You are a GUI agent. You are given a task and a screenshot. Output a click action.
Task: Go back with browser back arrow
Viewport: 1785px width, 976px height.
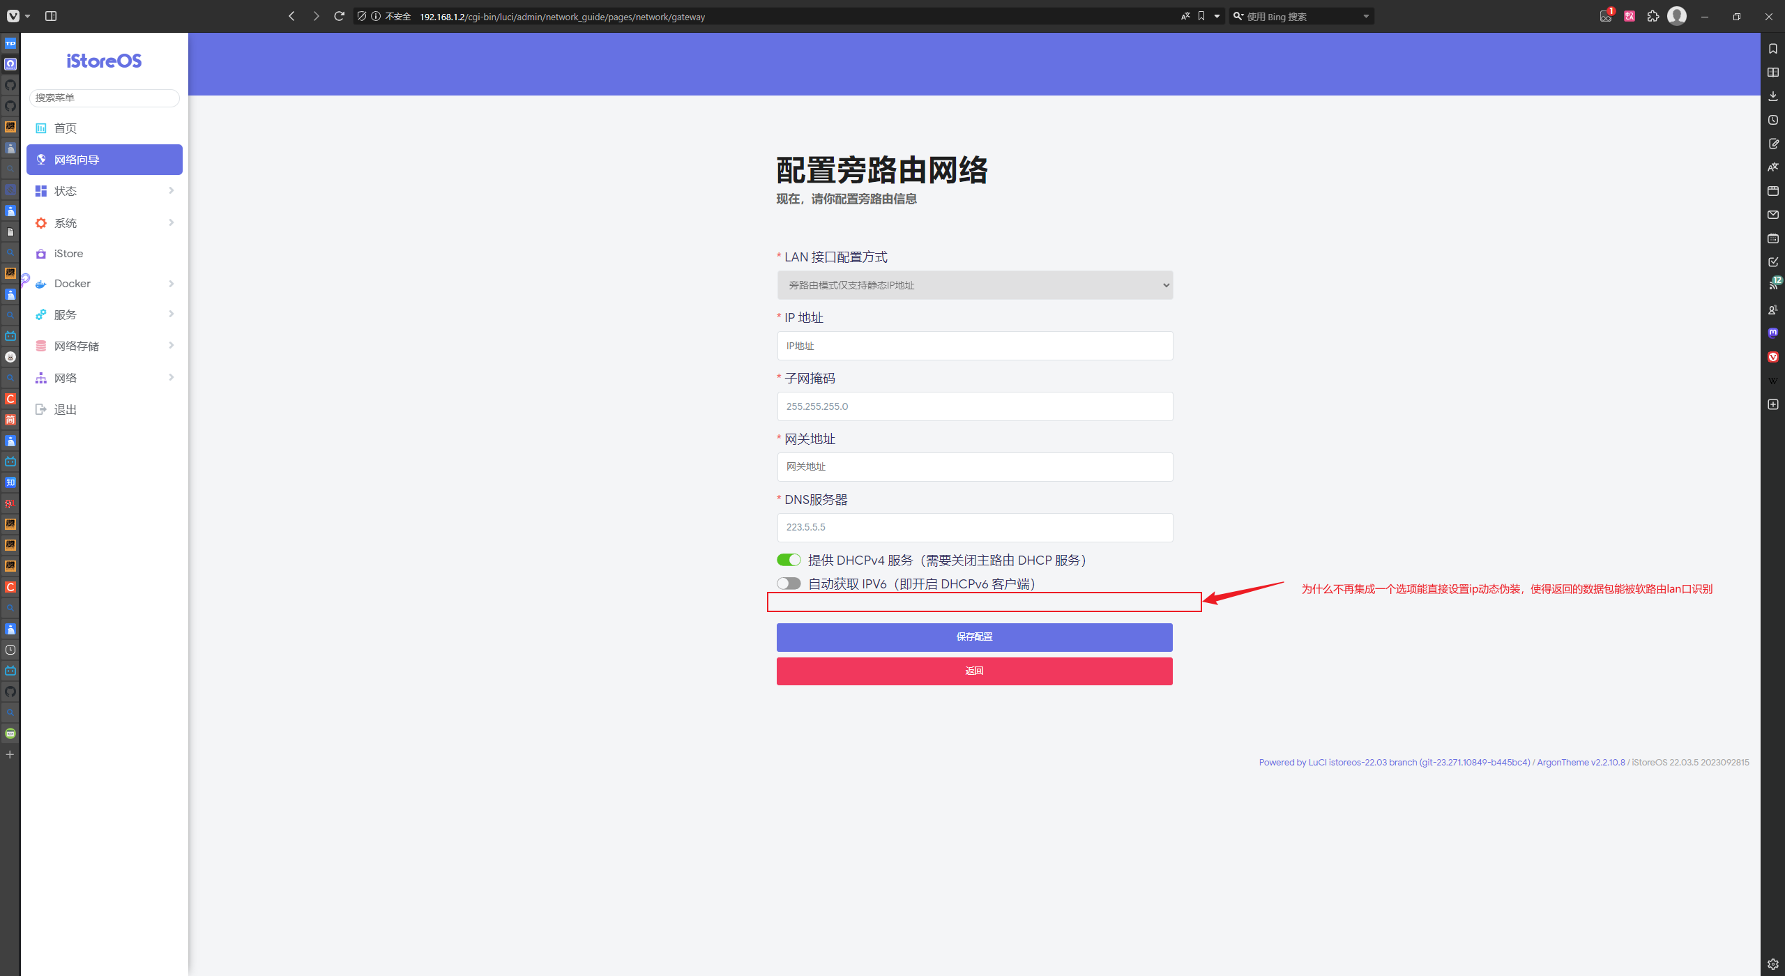291,16
